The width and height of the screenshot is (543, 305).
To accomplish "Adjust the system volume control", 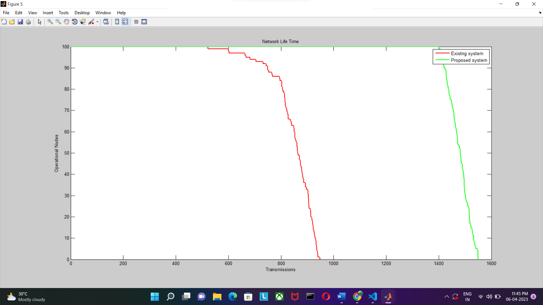I will (x=490, y=297).
